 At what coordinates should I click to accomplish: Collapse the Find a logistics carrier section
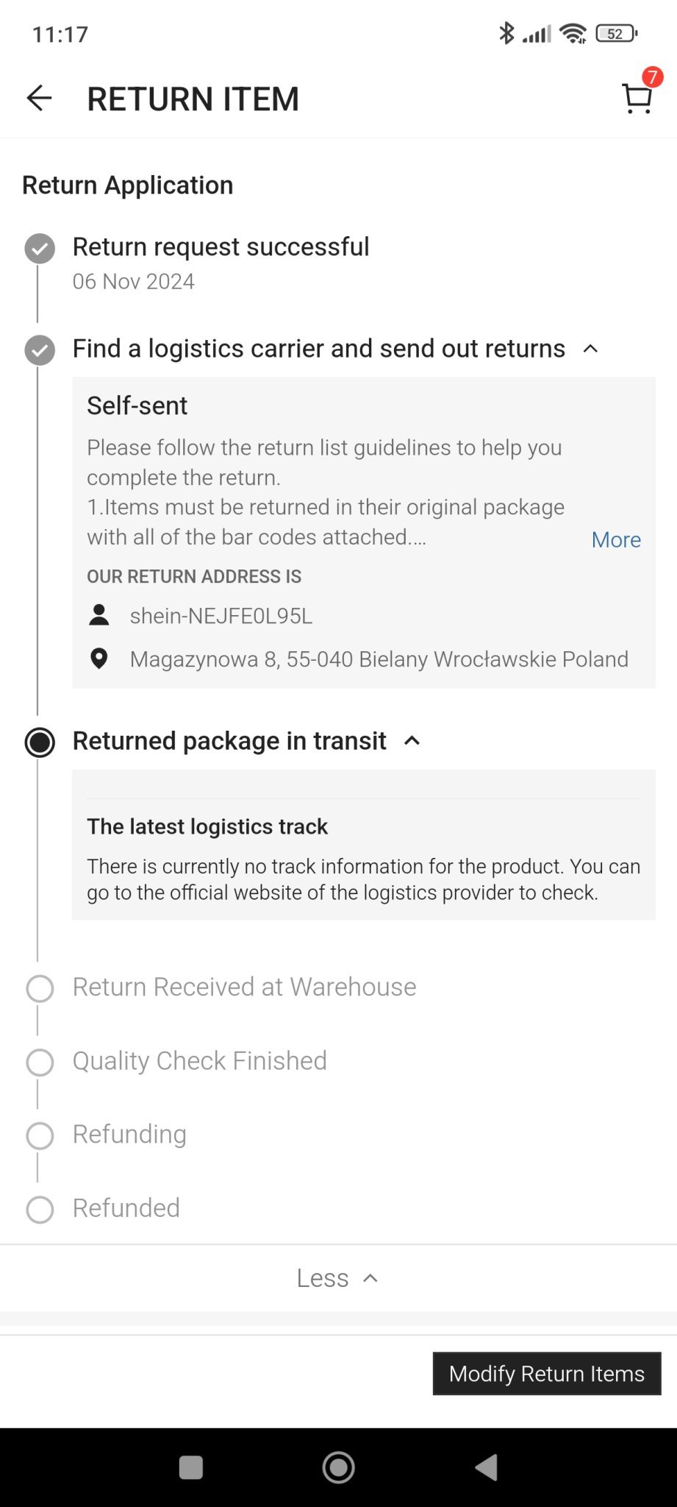590,349
